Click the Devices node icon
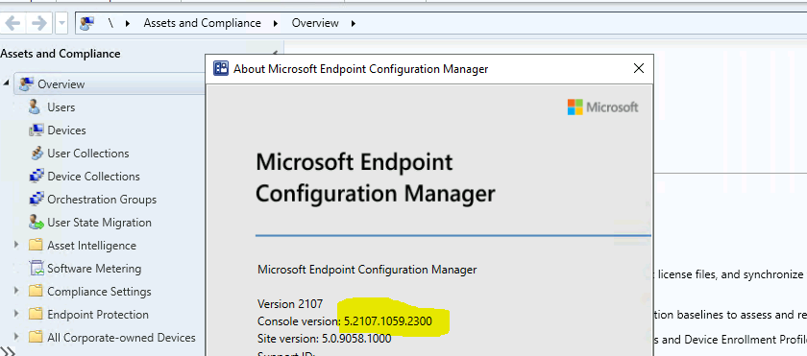807x356 pixels. pos(37,130)
